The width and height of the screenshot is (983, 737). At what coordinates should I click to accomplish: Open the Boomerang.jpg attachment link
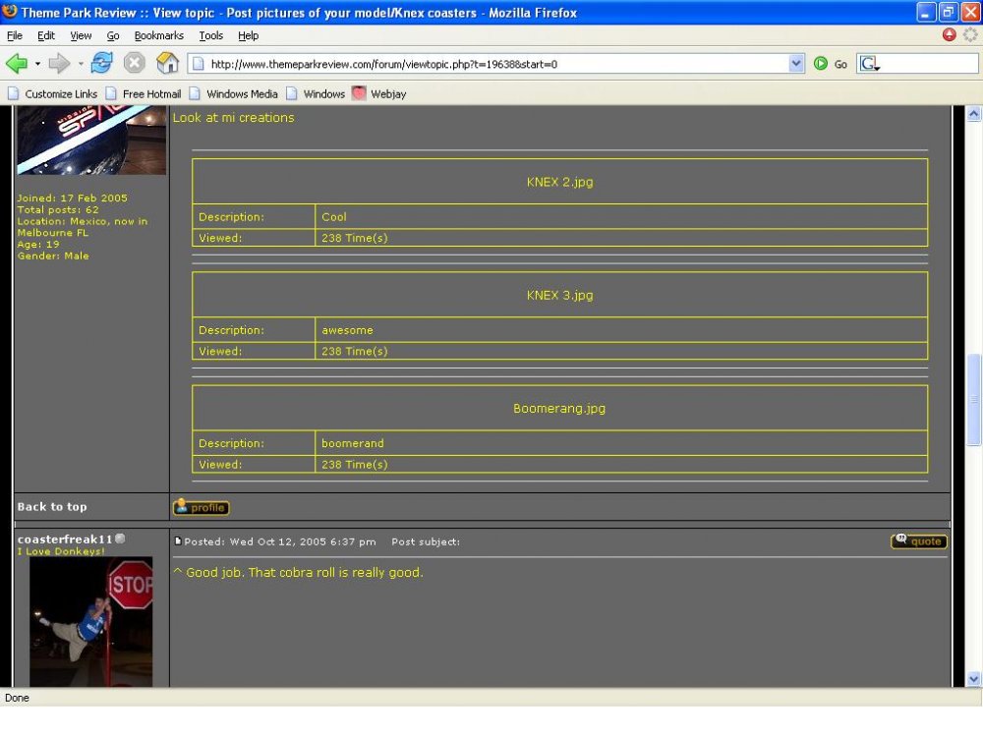pos(559,409)
